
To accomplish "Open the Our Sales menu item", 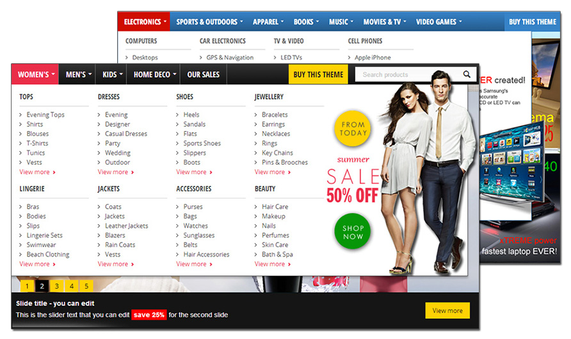I will point(203,75).
